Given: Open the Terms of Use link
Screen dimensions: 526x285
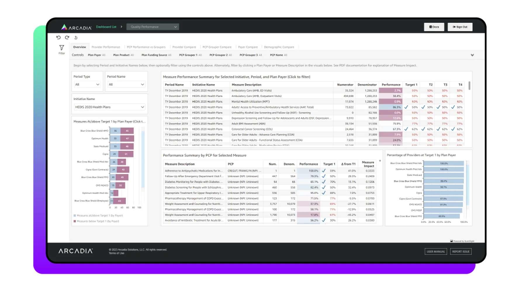Looking at the screenshot, I should click(116, 253).
